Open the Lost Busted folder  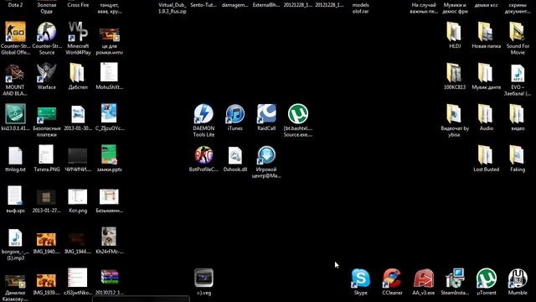point(487,155)
